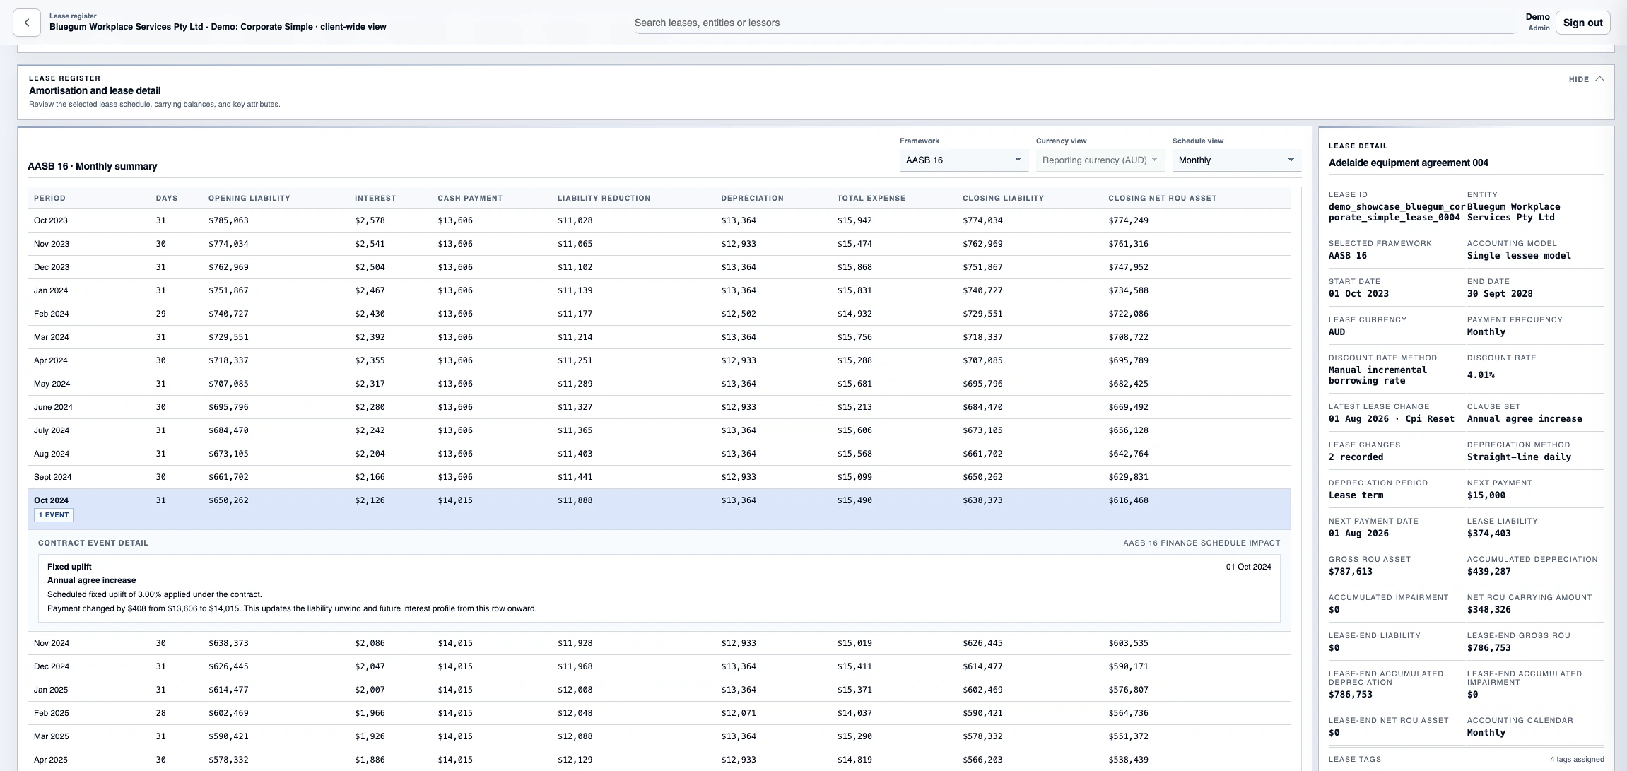The image size is (1627, 771).
Task: Click the Adelaide equipment agreement 004 title
Action: pos(1408,163)
